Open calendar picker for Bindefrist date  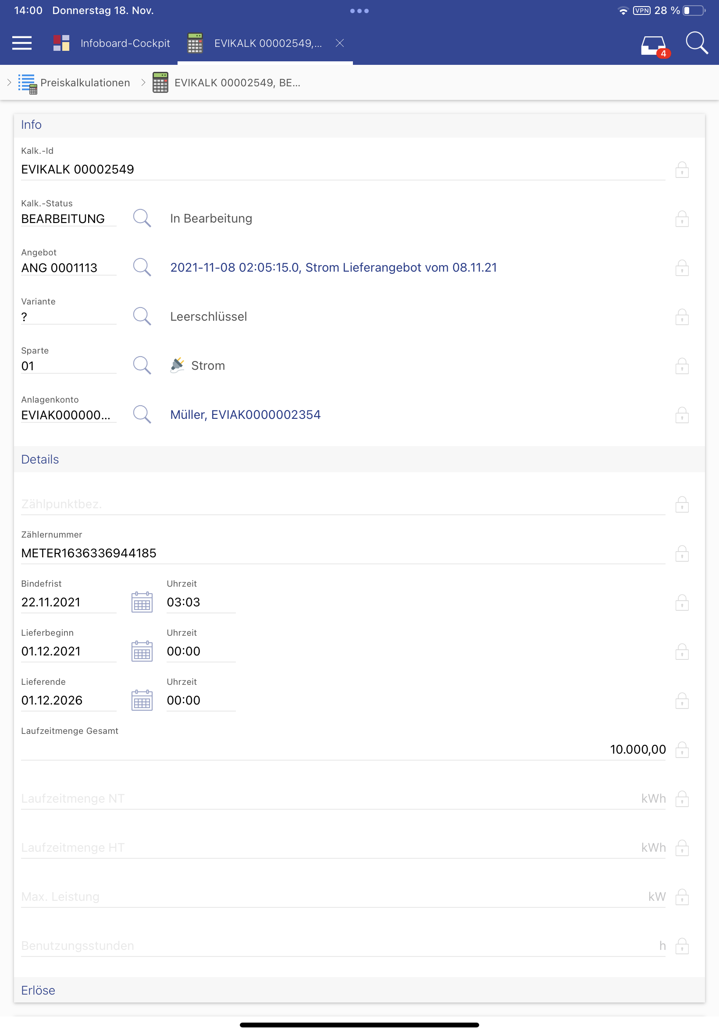pos(142,602)
